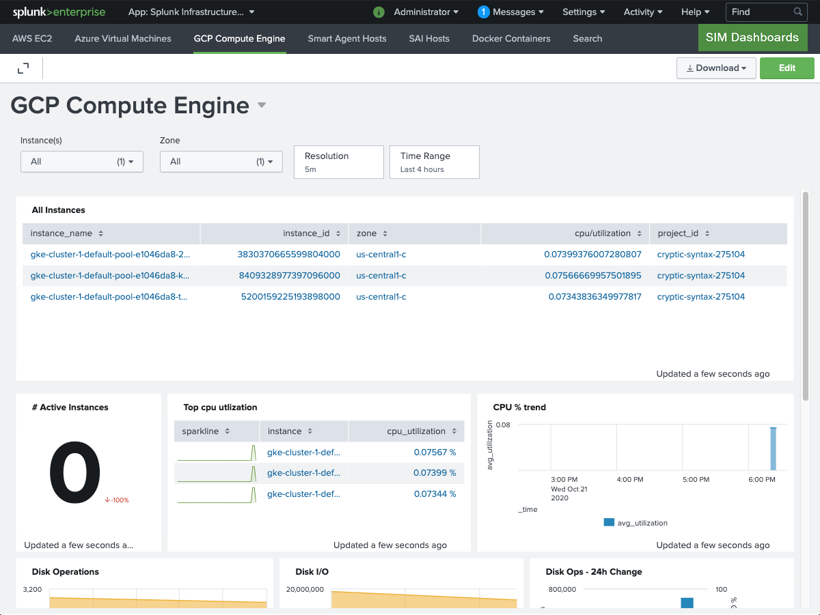This screenshot has width=820, height=615.
Task: Open the Instance(s) filter dropdown
Action: point(82,162)
